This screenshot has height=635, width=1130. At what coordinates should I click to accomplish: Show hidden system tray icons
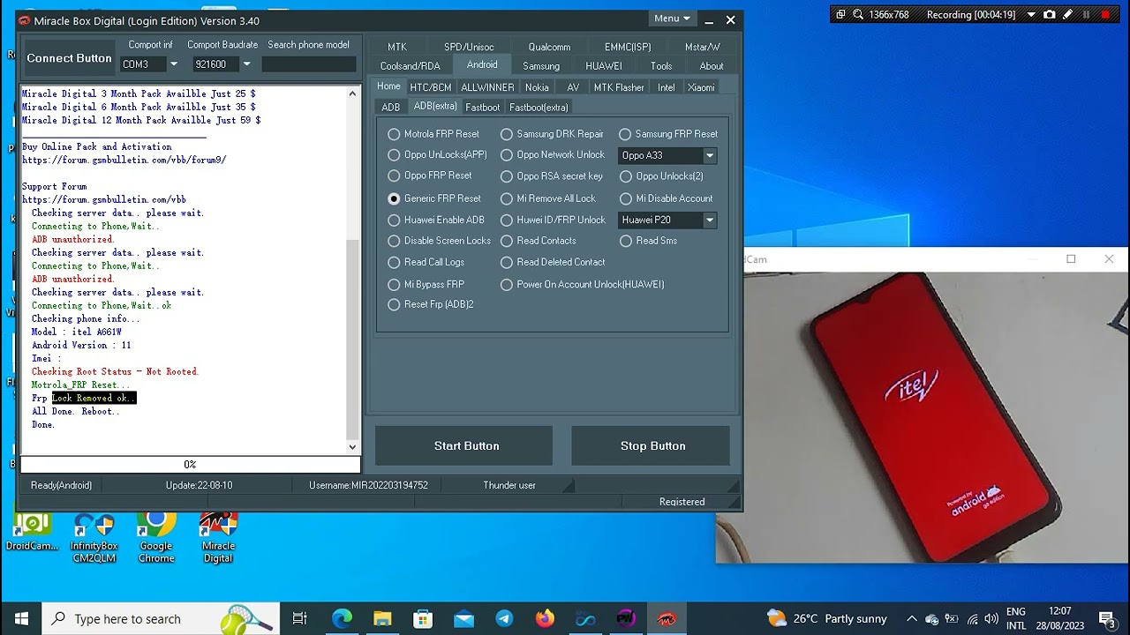tap(912, 618)
